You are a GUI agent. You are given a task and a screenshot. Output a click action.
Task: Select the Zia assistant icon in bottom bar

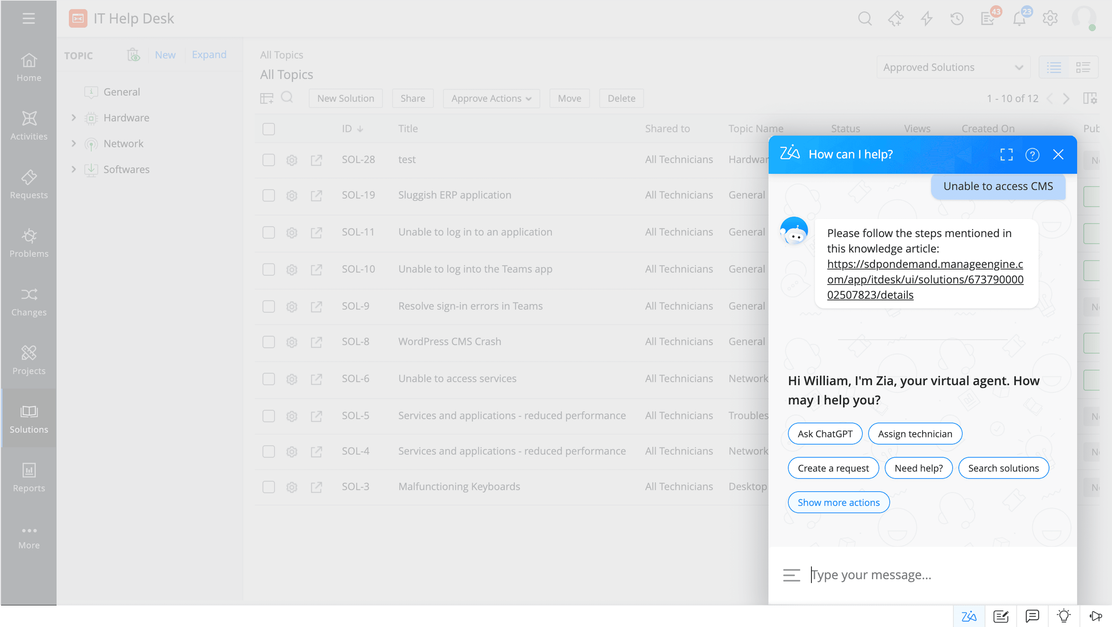click(969, 616)
